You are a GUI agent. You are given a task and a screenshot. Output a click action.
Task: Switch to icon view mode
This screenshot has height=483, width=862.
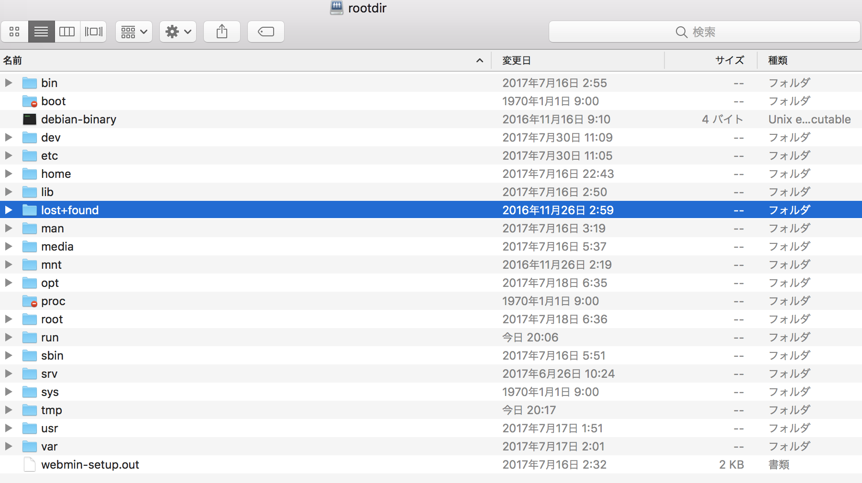coord(15,32)
